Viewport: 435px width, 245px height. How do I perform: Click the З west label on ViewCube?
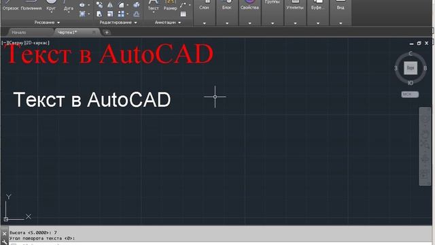click(x=396, y=68)
